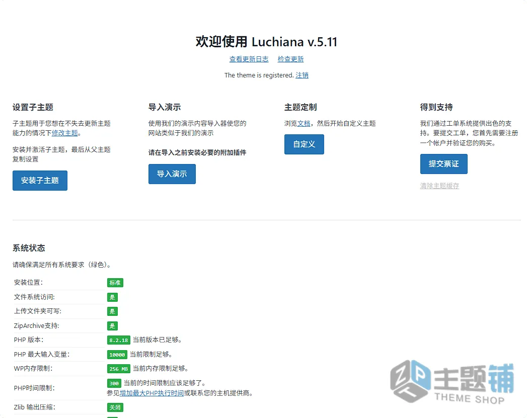Click the 自定义 button
527x418 pixels.
point(304,144)
